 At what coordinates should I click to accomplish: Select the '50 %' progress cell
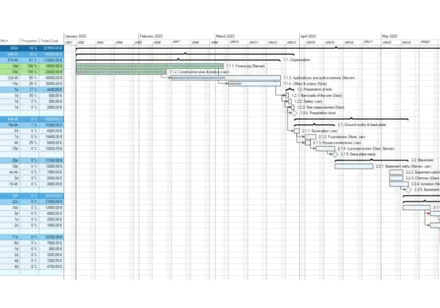29,96
